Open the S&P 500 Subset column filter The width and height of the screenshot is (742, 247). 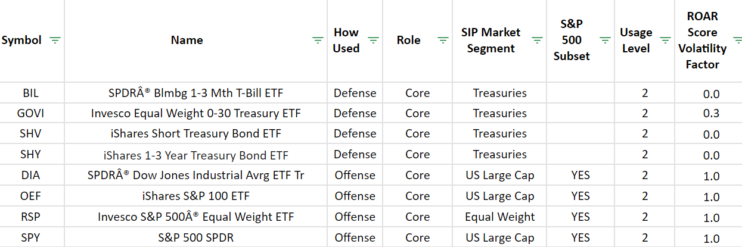click(605, 40)
